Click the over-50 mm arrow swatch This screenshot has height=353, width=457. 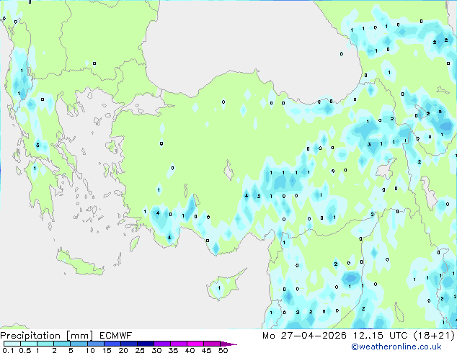click(228, 344)
